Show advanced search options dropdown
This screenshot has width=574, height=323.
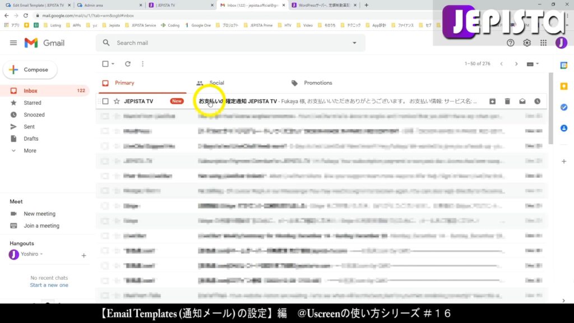tap(354, 43)
